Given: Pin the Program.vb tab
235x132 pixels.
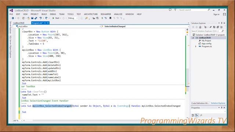Looking at the screenshot, I should pos(45,23).
